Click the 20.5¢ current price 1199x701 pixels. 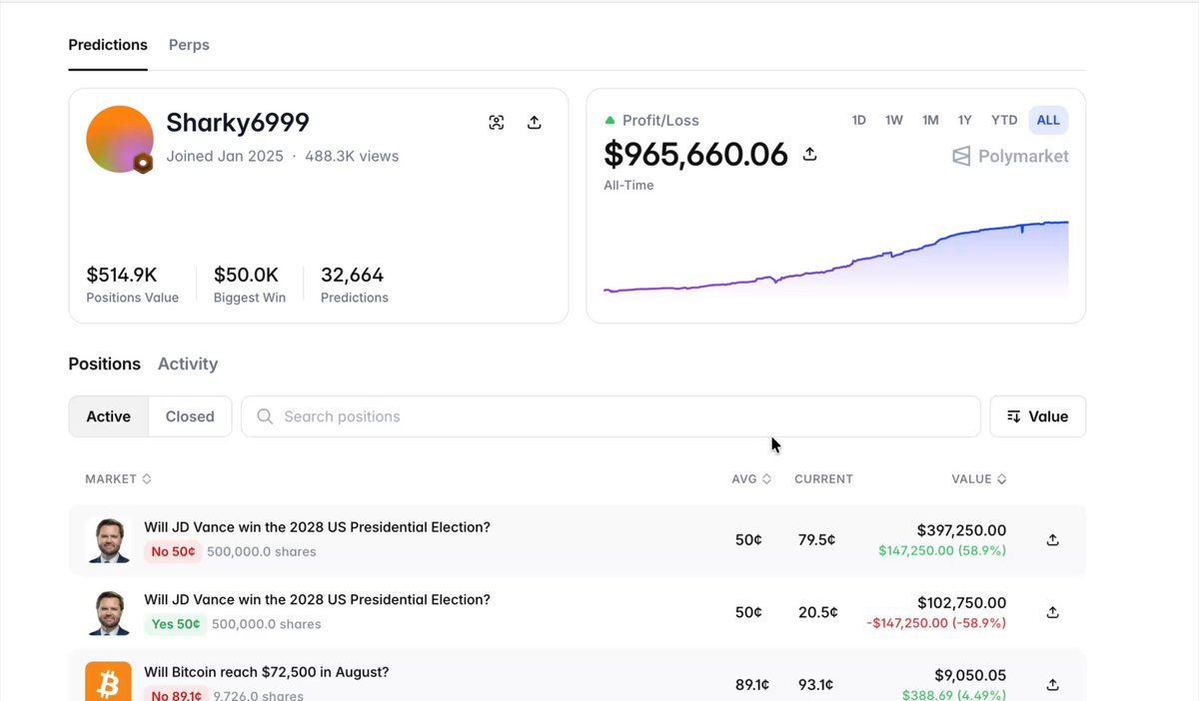coord(817,612)
